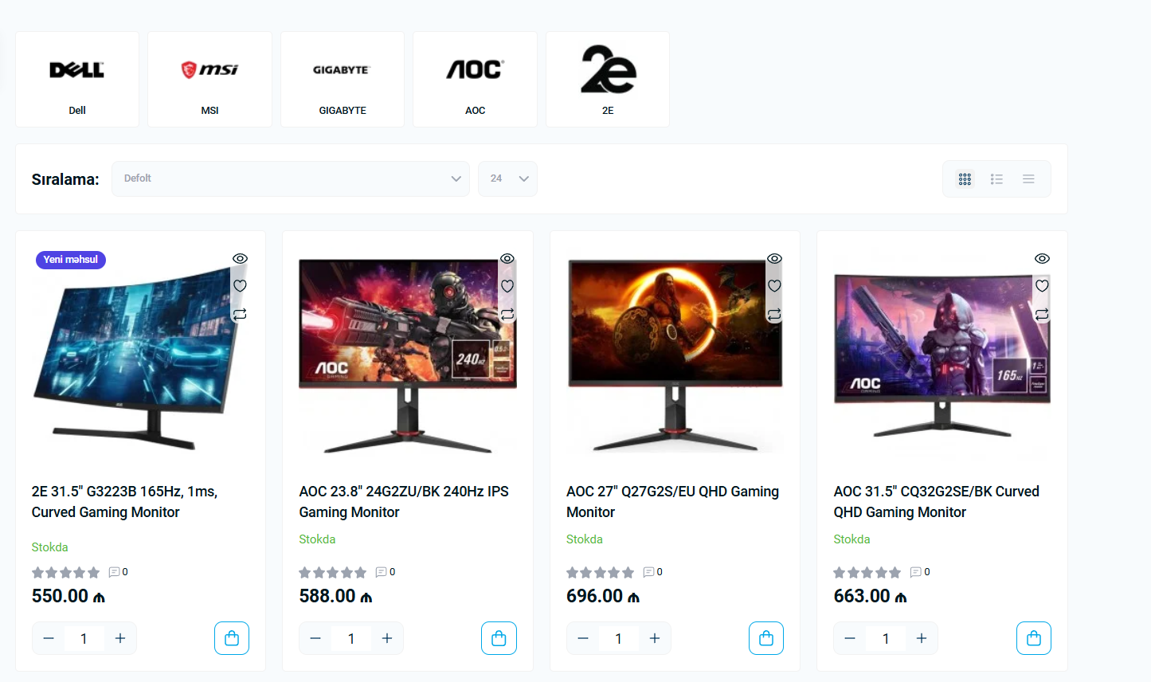Open 2E 31.5" G3223B Curved Gaming Monitor link
The height and width of the screenshot is (682, 1151).
tap(124, 502)
